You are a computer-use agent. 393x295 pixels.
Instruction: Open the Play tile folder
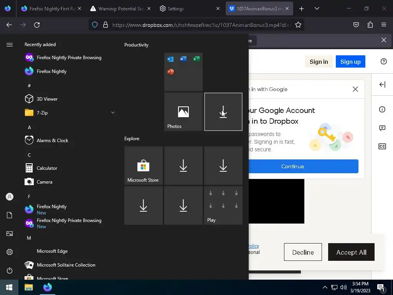tap(223, 206)
